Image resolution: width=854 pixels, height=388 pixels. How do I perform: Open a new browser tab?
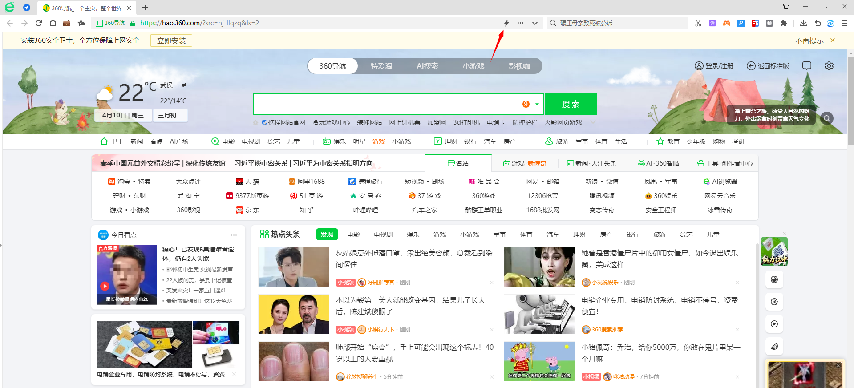(145, 8)
